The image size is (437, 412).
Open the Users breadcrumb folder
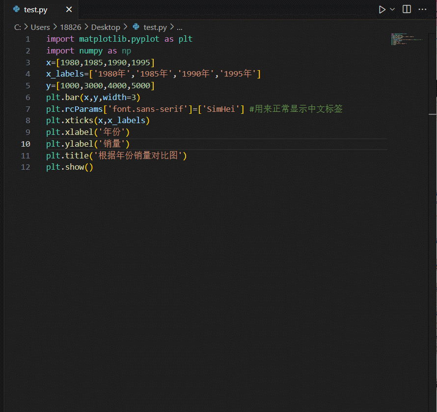(x=40, y=27)
